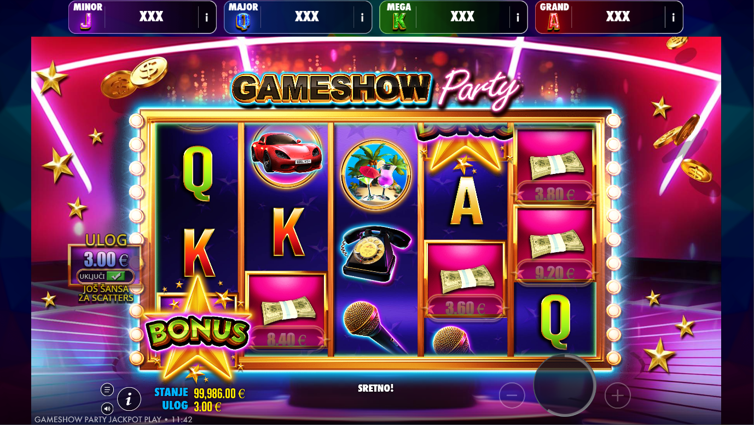This screenshot has height=425, width=754.
Task: Click the spin button
Action: [x=565, y=385]
